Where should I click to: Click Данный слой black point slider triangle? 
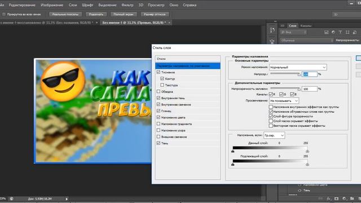pos(233,151)
